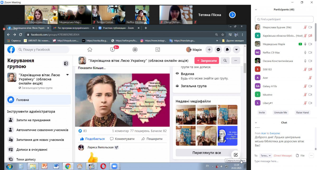Toggle mute for Медведська Марія participant
Screen dimensions: 317x170
(305, 44)
